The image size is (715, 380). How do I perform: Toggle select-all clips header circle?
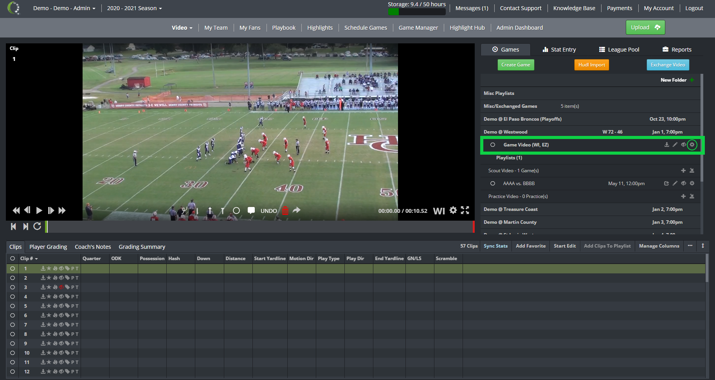tap(13, 259)
